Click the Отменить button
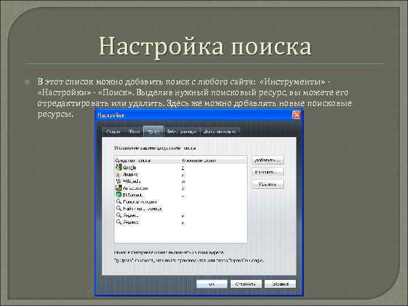Viewport: 408px width, 306px height. pos(246,284)
